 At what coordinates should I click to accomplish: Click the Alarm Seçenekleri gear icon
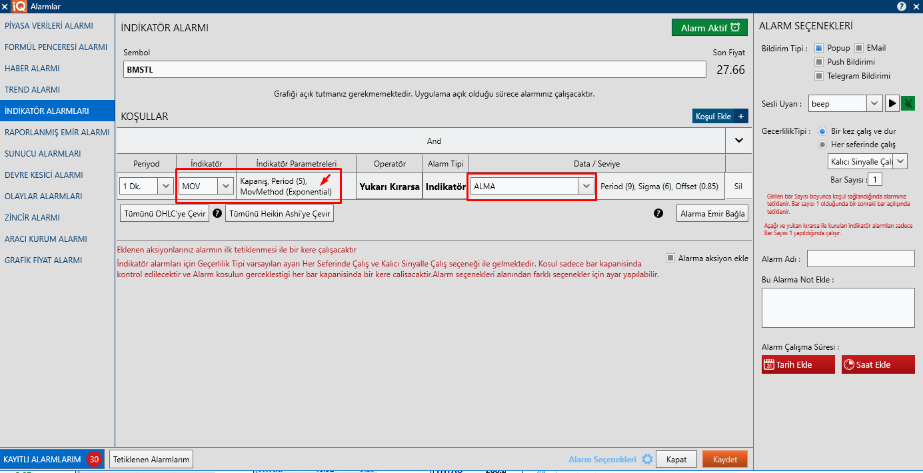click(646, 460)
